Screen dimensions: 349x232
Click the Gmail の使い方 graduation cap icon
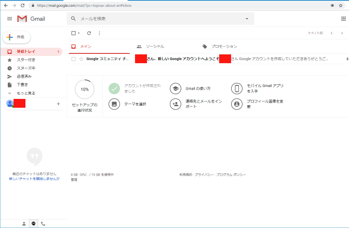[176, 89]
